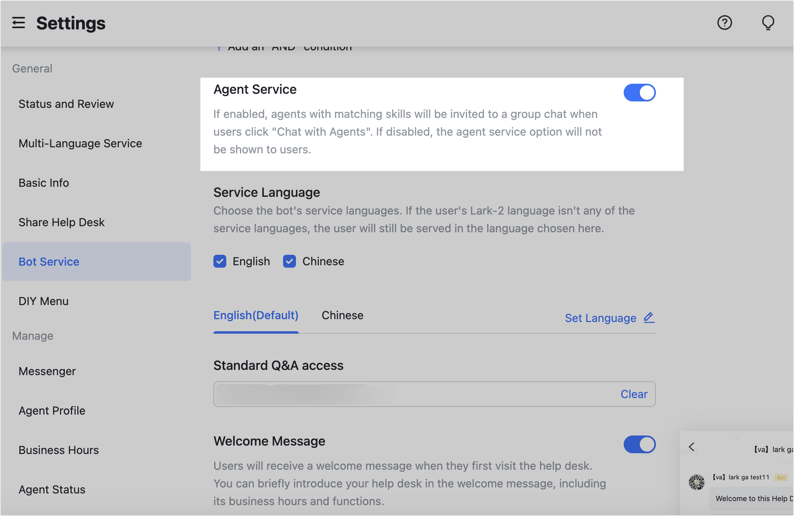Click the pencil icon beside Set Language
This screenshot has height=516, width=794.
pyautogui.click(x=649, y=318)
